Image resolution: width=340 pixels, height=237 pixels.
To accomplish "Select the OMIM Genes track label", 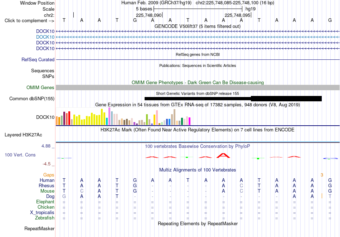I will pyautogui.click(x=40, y=88).
